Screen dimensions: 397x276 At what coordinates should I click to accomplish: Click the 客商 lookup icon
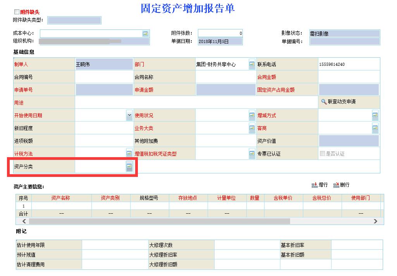[375, 128]
